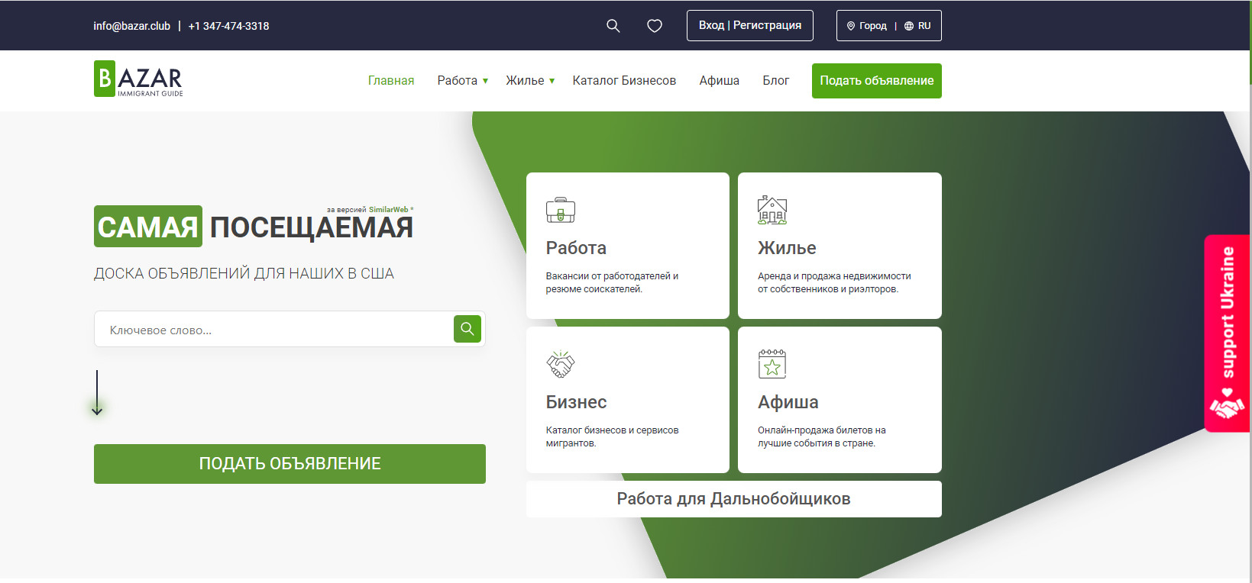Open the Работа для Дальнобойщиков link
1252x583 pixels.
coord(733,499)
